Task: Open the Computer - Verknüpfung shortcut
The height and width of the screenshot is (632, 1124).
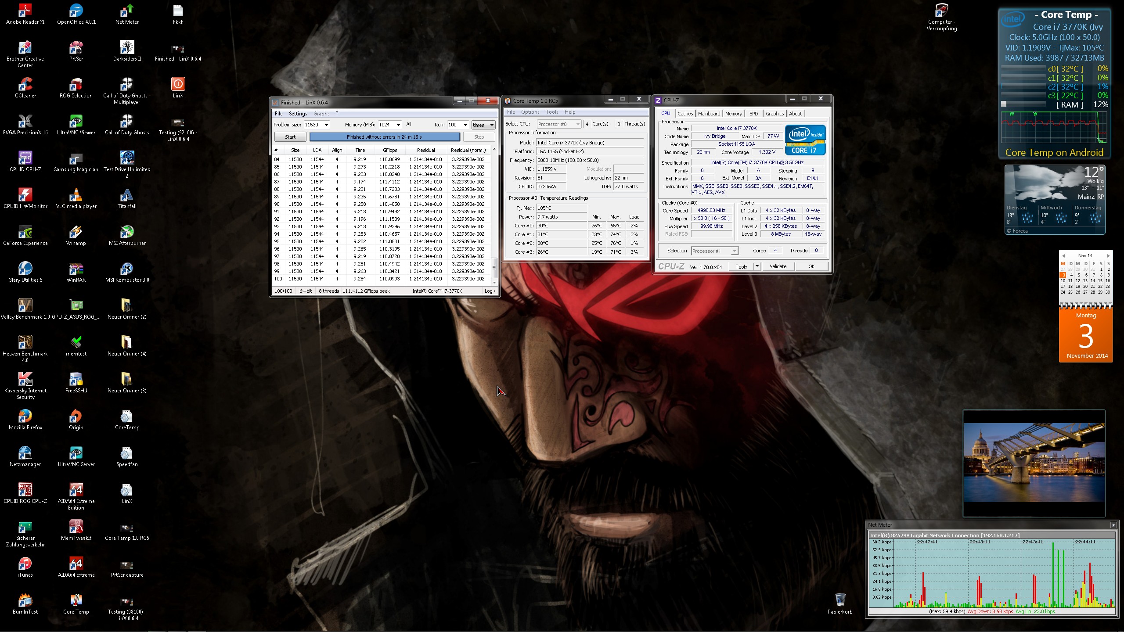Action: pyautogui.click(x=942, y=17)
